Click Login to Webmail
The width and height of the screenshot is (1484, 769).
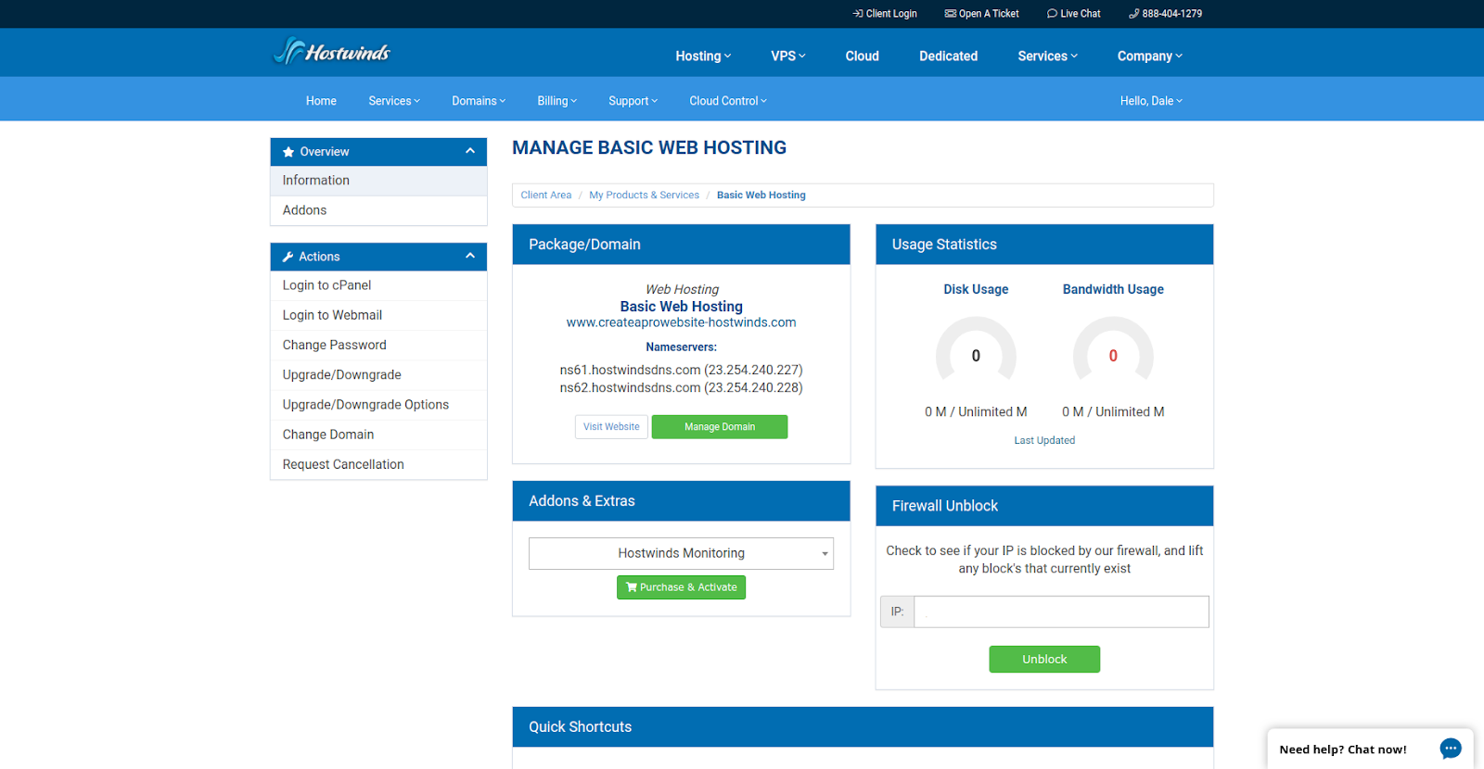[x=378, y=315]
